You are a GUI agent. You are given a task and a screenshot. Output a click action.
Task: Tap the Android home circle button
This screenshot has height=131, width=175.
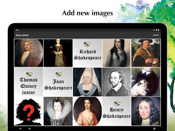(x=29, y=129)
